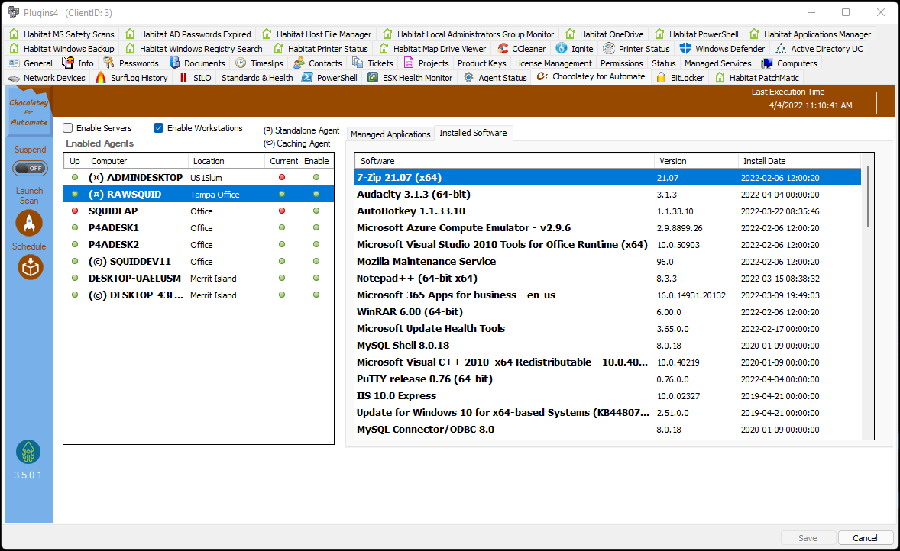Switch to the Managed Applications tab

point(390,134)
